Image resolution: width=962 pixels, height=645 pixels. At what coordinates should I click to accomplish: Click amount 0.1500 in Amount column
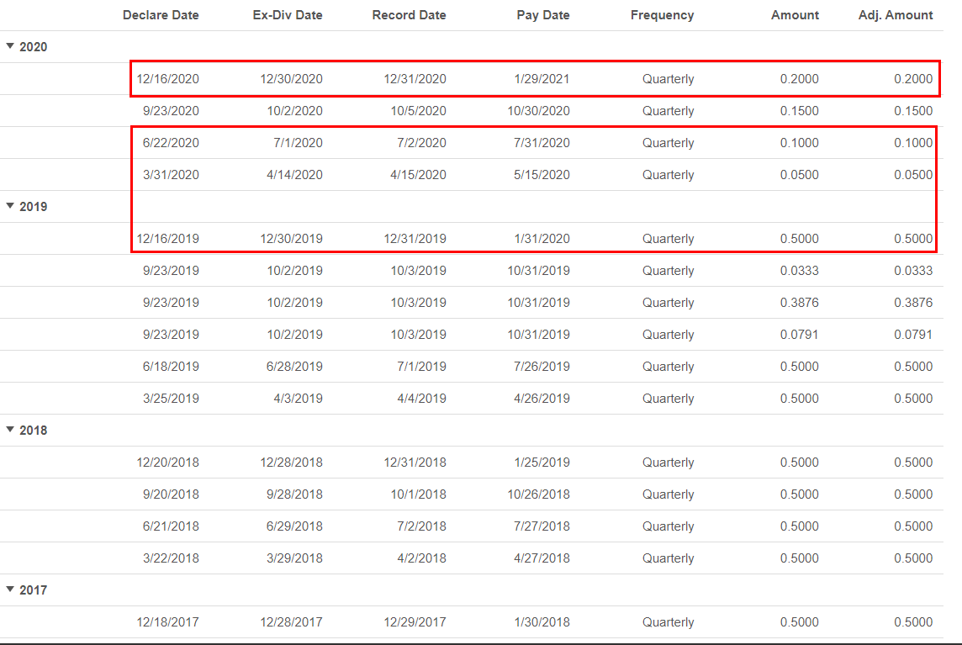tap(800, 110)
